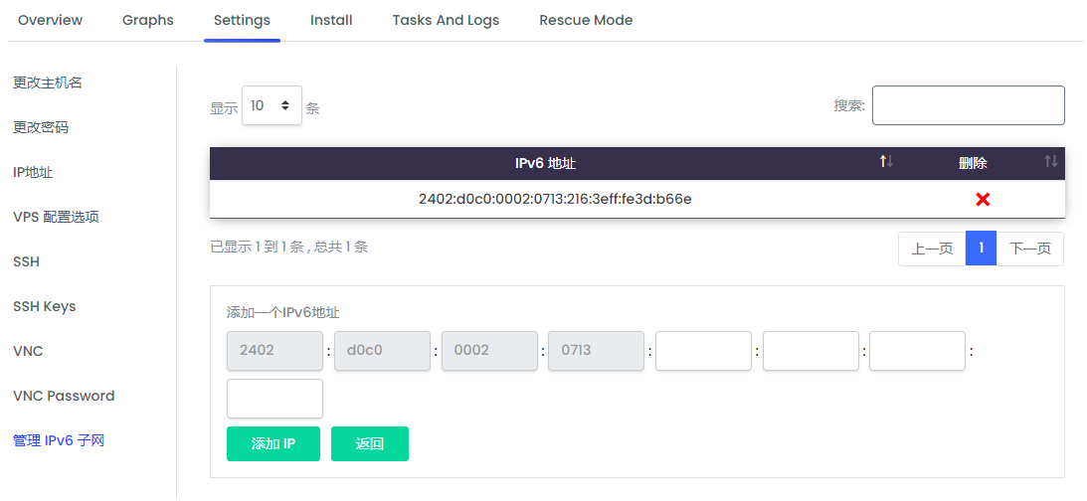Open the SSH sidebar item

pos(26,262)
